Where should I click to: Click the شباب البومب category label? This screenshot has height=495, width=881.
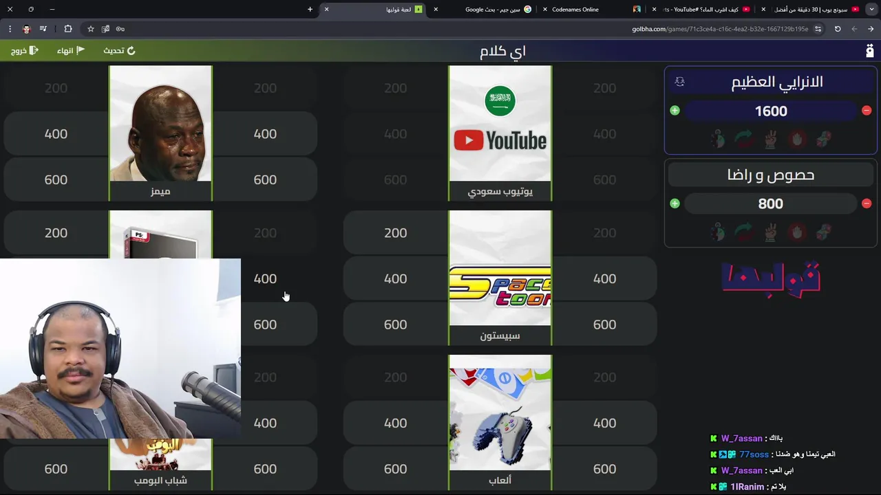click(160, 480)
